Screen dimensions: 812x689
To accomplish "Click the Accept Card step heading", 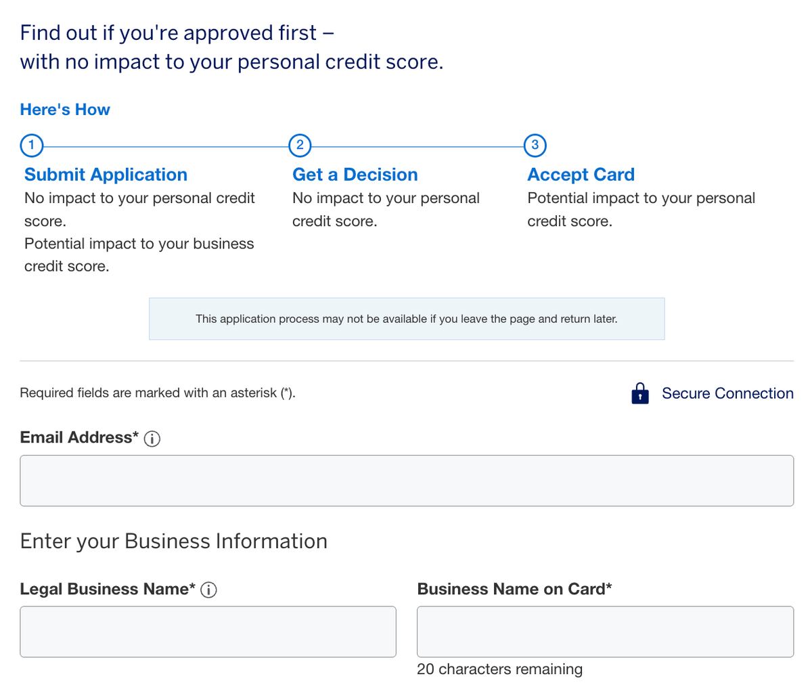I will (x=581, y=175).
